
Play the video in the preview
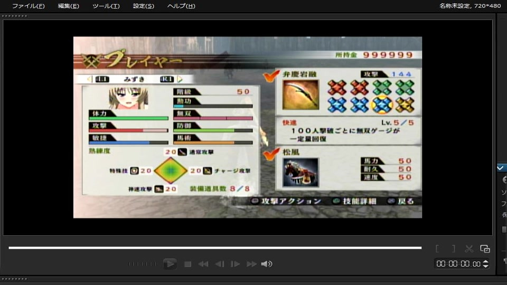point(170,264)
